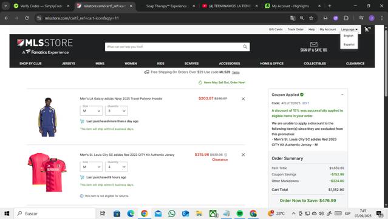The image size is (388, 219).
Task: Open Kids category menu
Action: pyautogui.click(x=160, y=64)
